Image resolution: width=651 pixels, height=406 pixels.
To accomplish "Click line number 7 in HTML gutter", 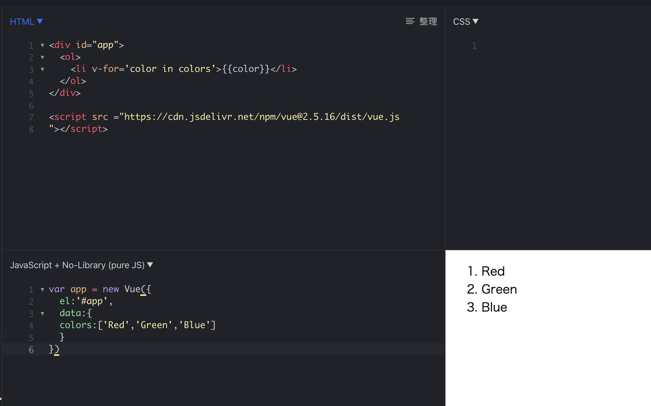I will point(31,118).
